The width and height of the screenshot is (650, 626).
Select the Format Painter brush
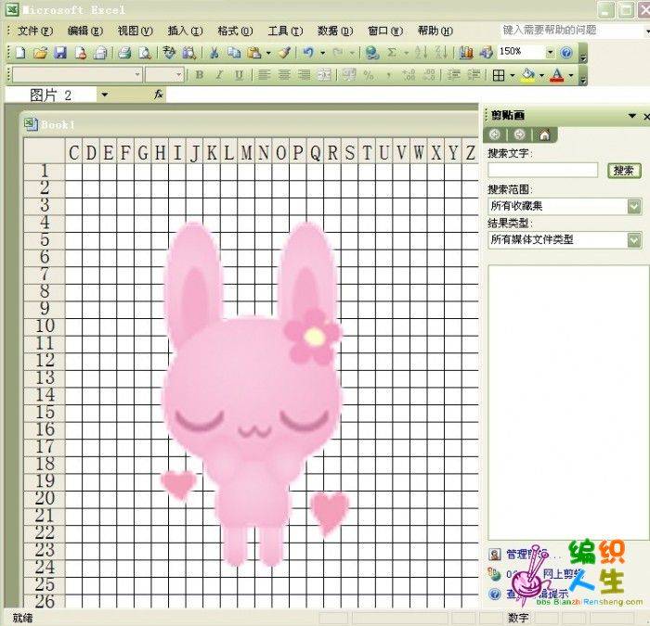tap(284, 53)
